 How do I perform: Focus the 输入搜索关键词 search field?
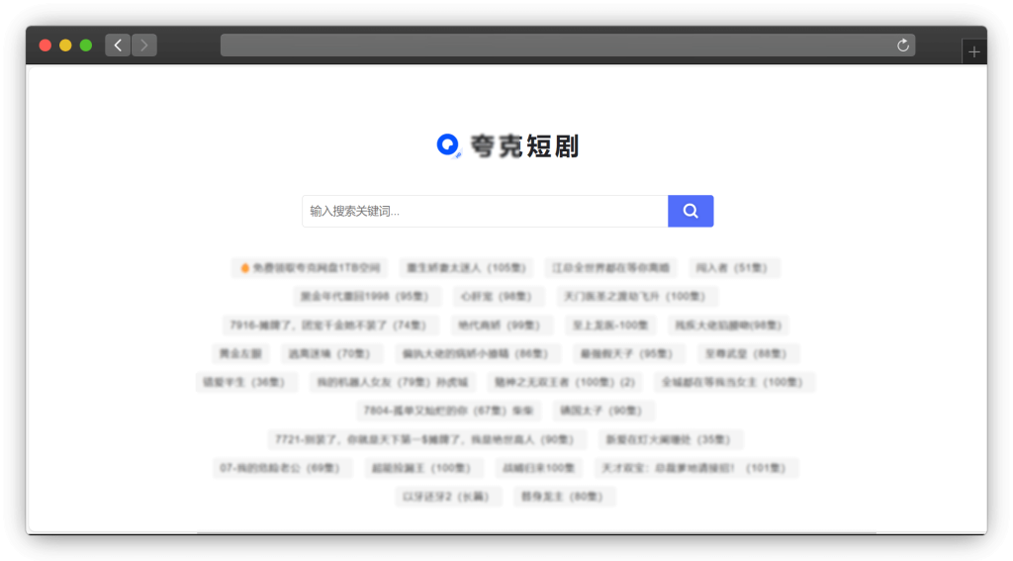click(x=485, y=211)
